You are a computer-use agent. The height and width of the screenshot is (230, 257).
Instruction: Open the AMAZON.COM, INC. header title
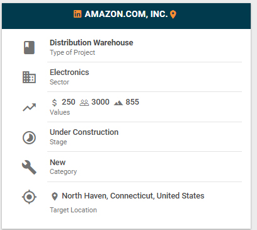pos(126,14)
